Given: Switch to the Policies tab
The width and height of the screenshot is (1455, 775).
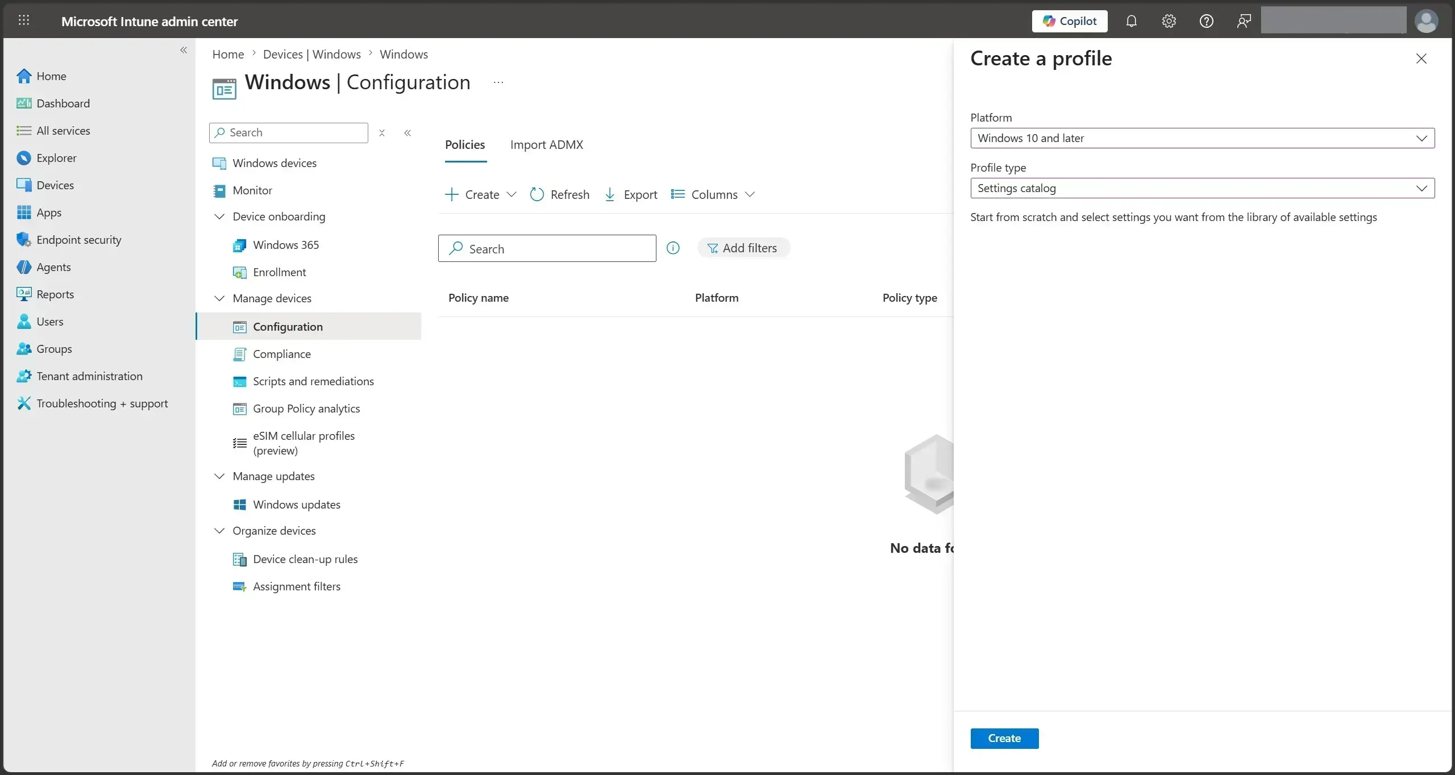Looking at the screenshot, I should coord(465,145).
